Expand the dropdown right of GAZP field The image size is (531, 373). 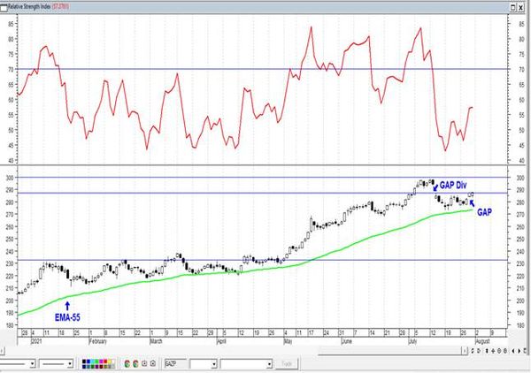tap(213, 364)
